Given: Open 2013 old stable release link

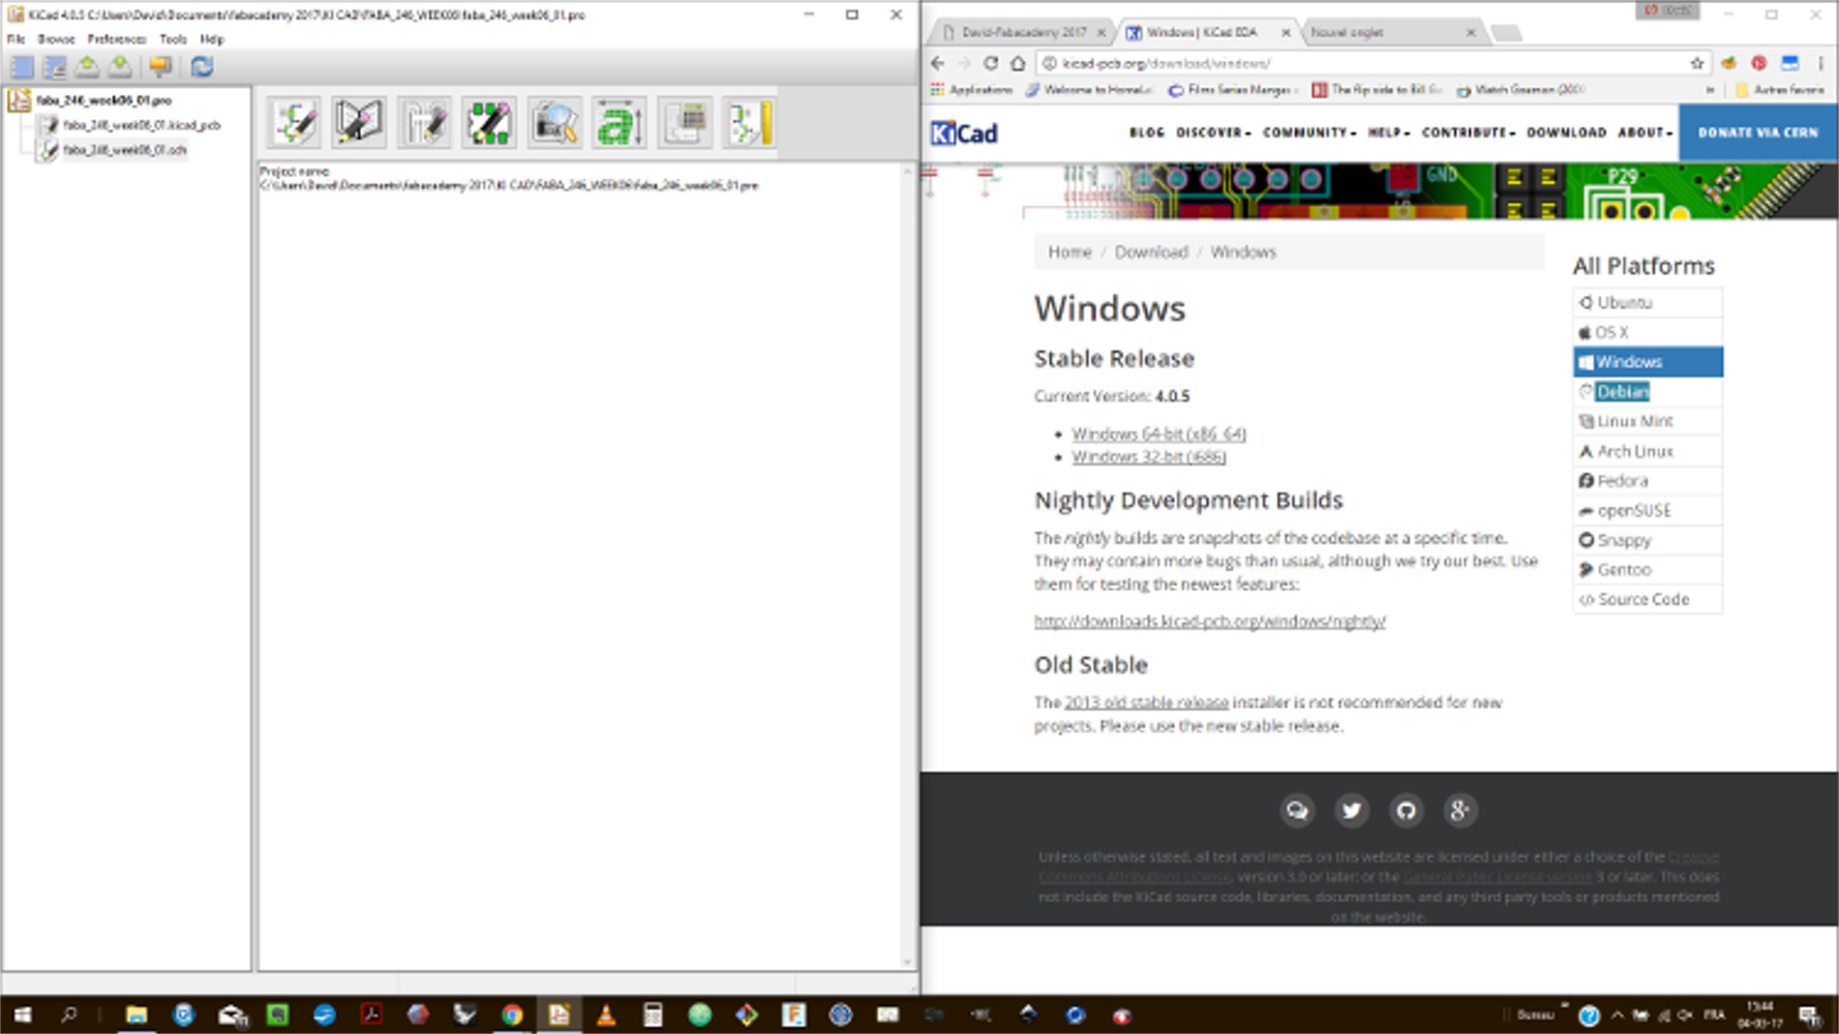Looking at the screenshot, I should [1146, 703].
